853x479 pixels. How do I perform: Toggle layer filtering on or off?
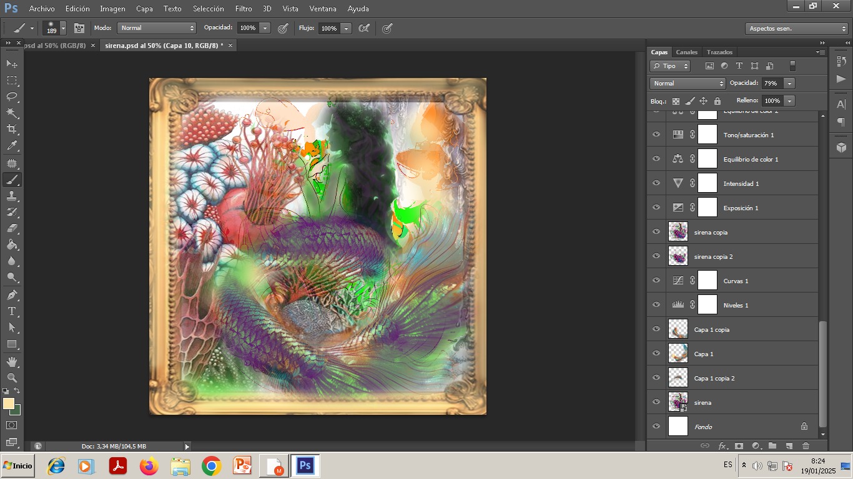point(793,66)
